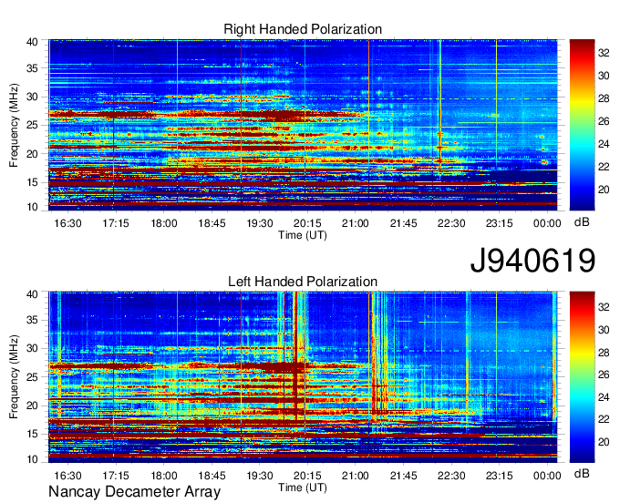The width and height of the screenshot is (620, 503).
Task: Click the 30 MHz tick of Right Handed plot
Action: pos(32,97)
